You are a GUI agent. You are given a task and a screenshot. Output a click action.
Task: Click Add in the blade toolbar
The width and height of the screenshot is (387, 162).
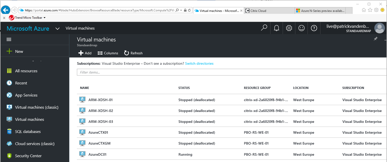tap(85, 53)
